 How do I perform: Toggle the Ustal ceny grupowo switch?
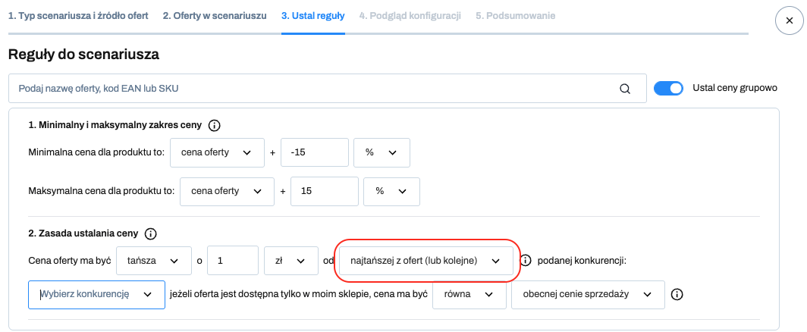pyautogui.click(x=668, y=88)
